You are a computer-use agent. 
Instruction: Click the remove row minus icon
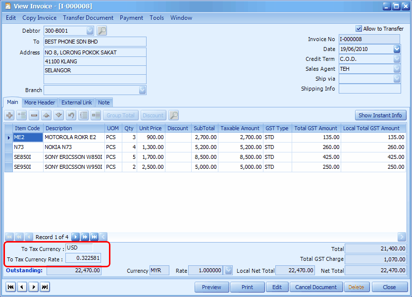coord(34,115)
